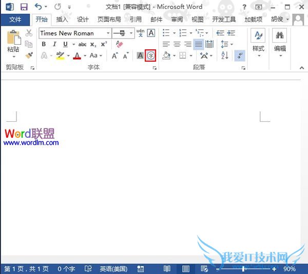Image resolution: width=308 pixels, height=274 pixels.
Task: Clear all formatting eraser icon
Action: (119, 44)
